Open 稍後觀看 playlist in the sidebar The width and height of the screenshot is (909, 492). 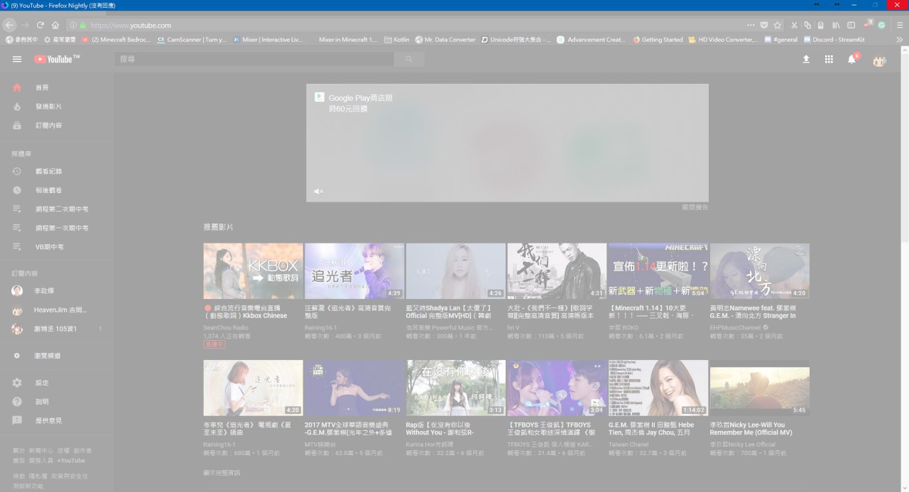[x=48, y=190]
